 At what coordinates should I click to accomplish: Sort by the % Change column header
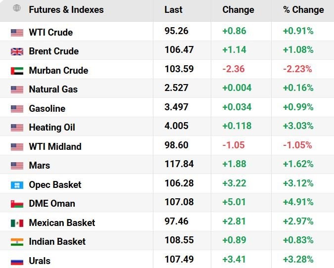[x=303, y=10]
